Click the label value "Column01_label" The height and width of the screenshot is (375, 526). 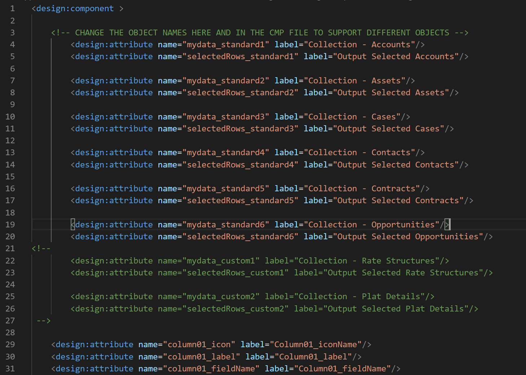click(314, 357)
